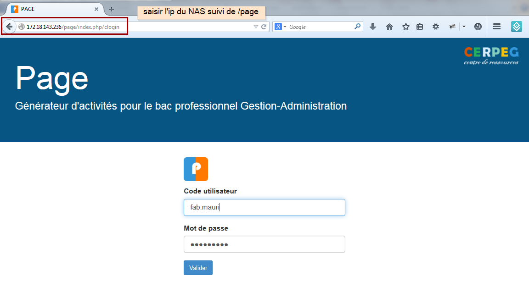This screenshot has height=287, width=529.
Task: Open the downloads arrow icon
Action: click(x=373, y=27)
